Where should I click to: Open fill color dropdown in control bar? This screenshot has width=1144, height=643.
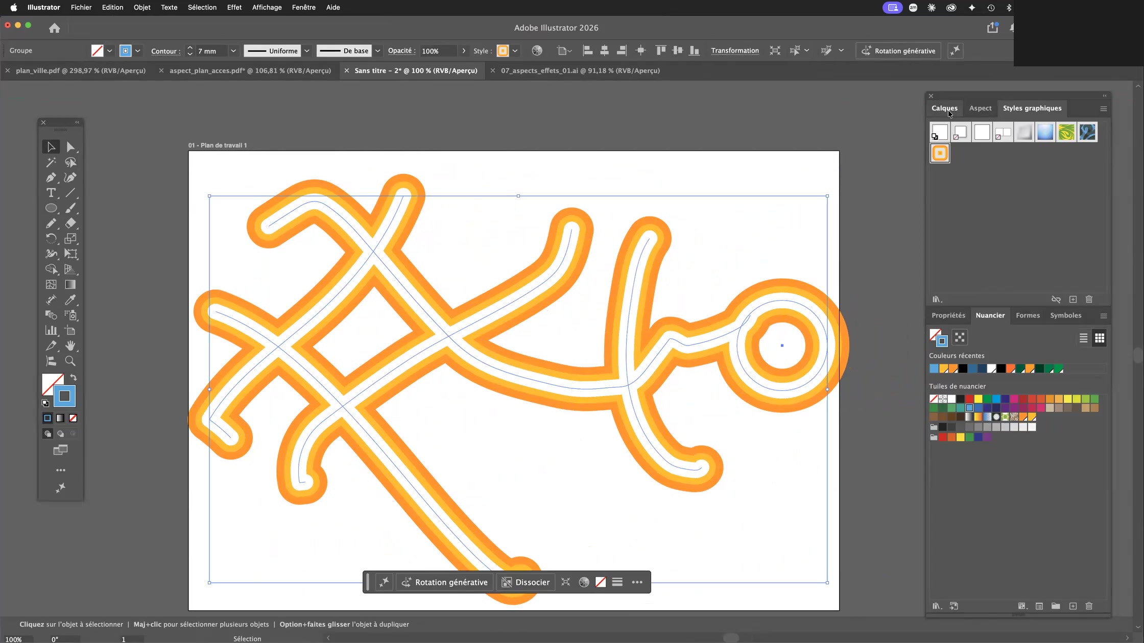109,51
